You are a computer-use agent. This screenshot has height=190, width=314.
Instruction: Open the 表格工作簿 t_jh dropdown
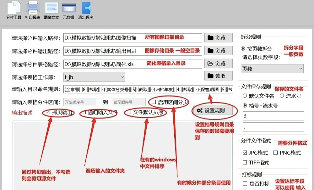94,77
